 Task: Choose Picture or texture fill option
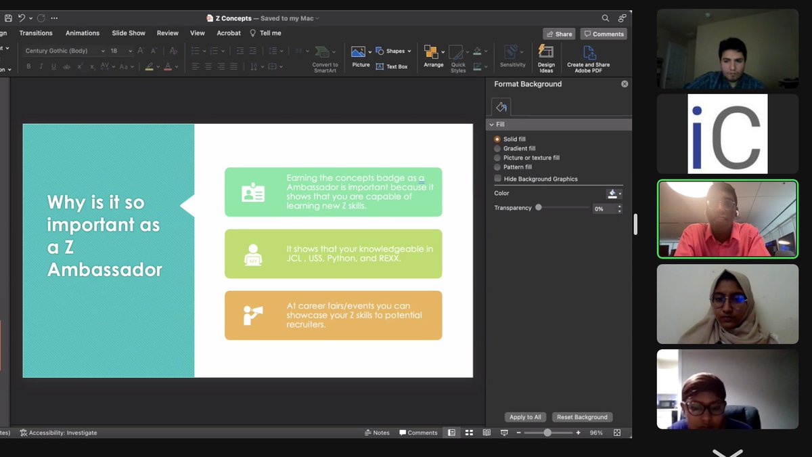[x=527, y=158]
